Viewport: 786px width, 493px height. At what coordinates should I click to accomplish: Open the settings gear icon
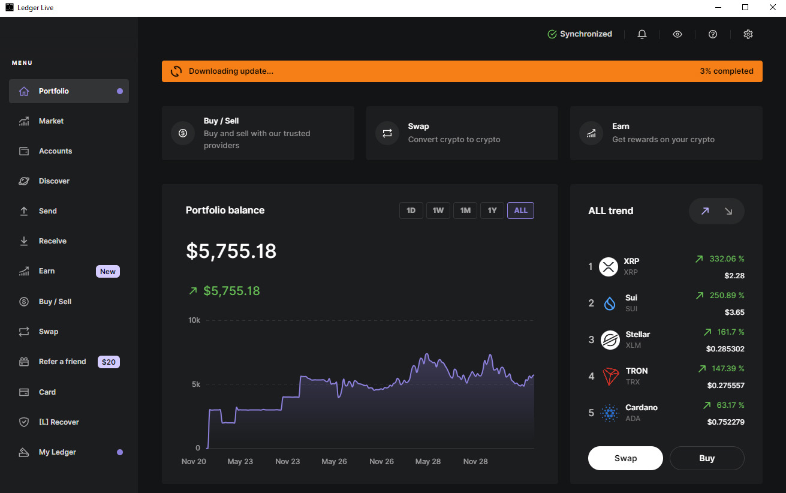[x=748, y=34]
